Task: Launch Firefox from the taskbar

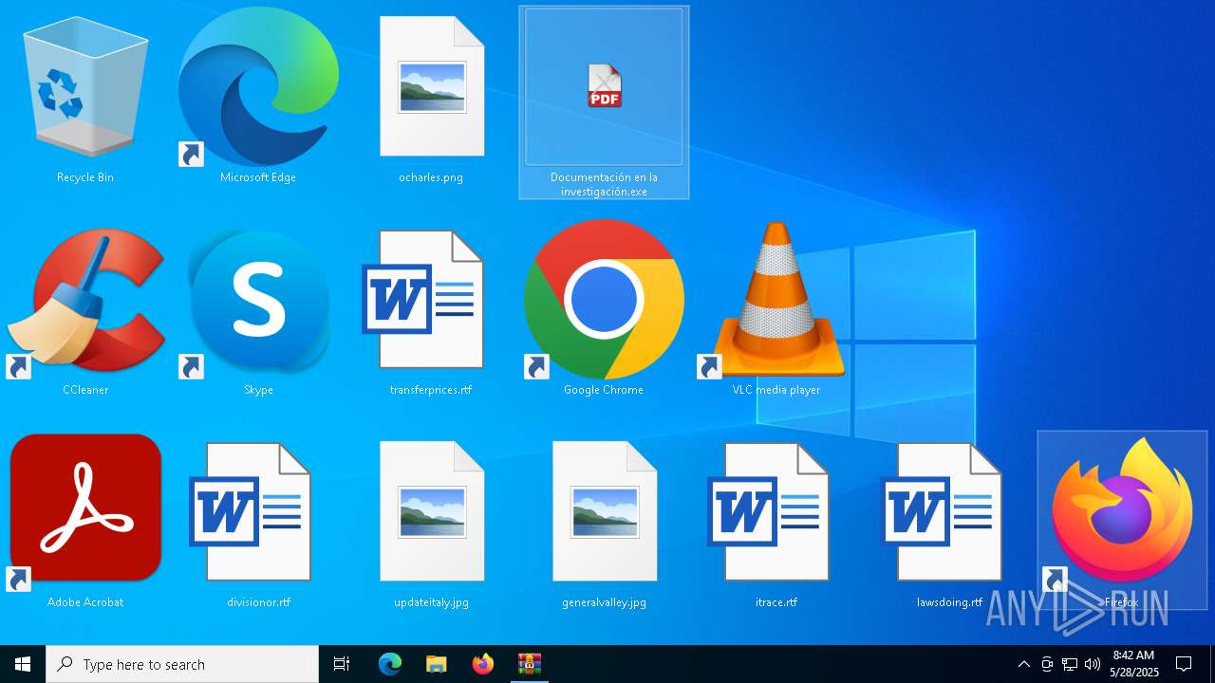Action: 483,664
